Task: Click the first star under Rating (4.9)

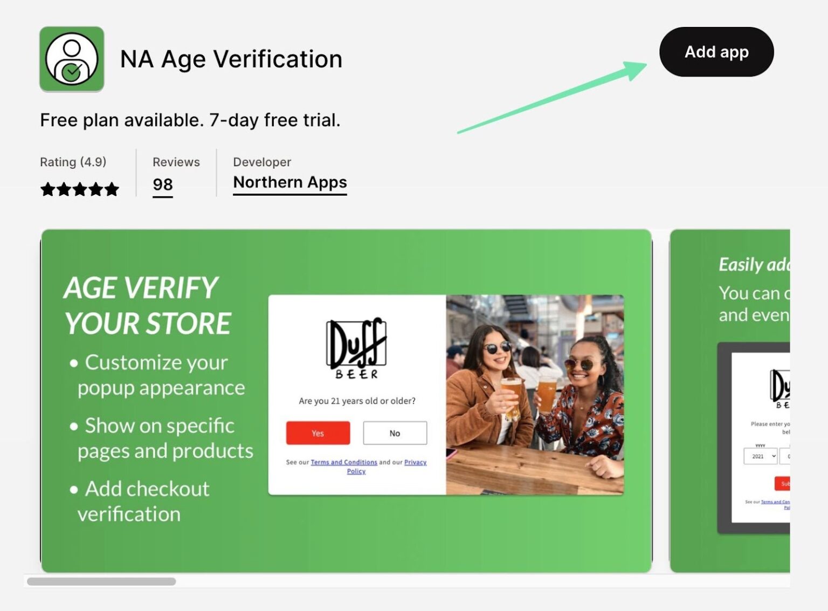Action: (x=47, y=189)
